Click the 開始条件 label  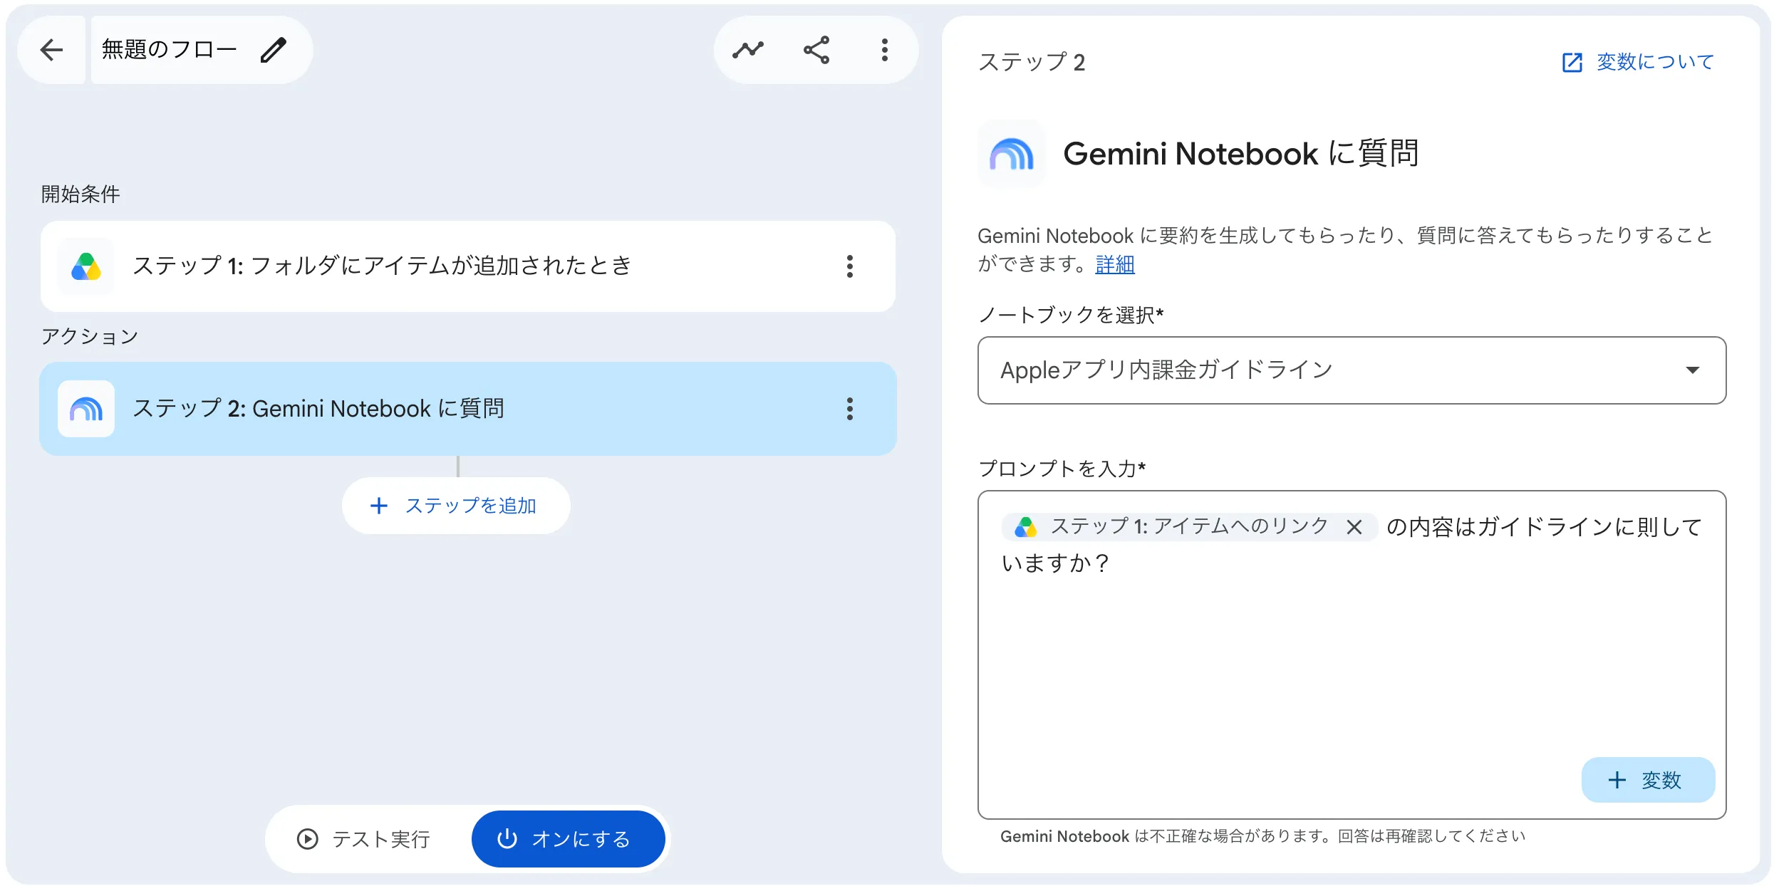coord(81,194)
